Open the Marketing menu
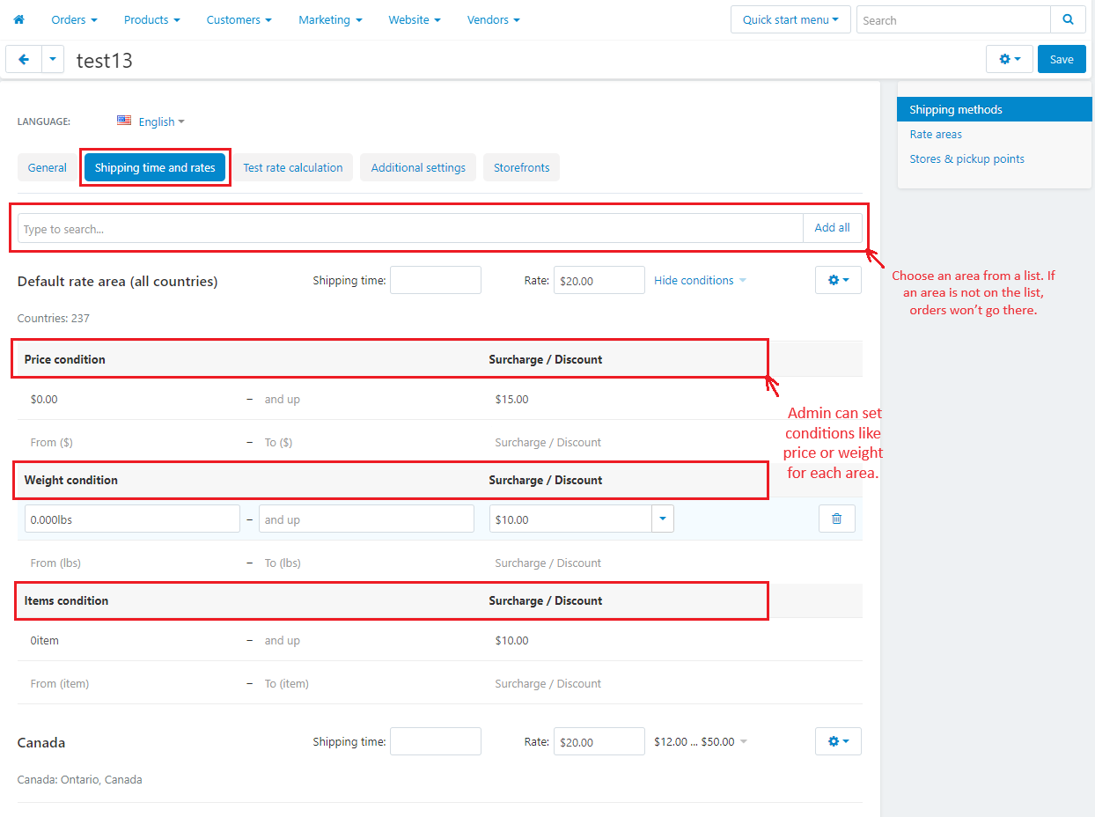This screenshot has width=1095, height=817. (x=330, y=19)
